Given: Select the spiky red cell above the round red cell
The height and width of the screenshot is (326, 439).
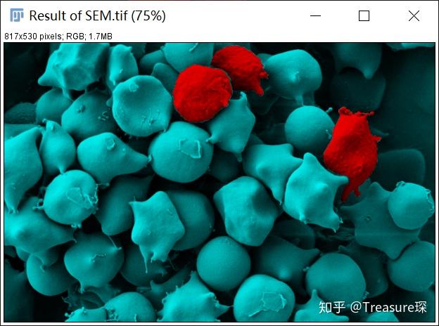Looking at the screenshot, I should 240,68.
